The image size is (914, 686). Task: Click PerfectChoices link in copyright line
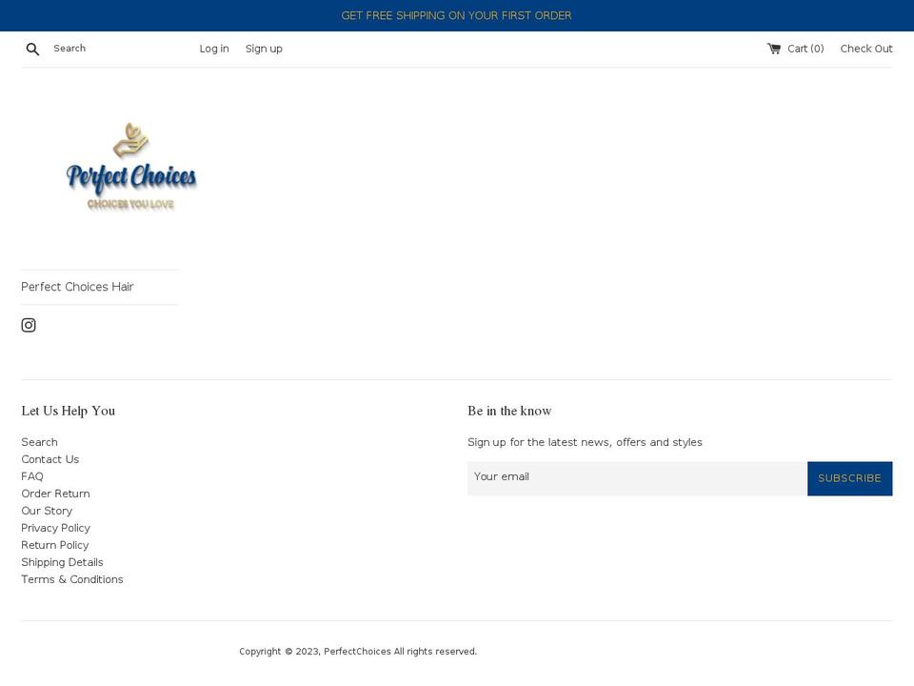(357, 652)
